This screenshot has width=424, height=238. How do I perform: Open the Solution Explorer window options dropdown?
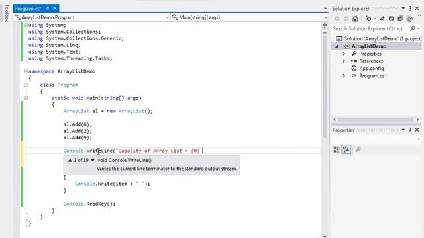point(403,9)
